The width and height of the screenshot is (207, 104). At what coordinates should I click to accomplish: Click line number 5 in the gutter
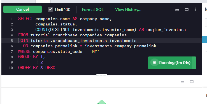click(12, 41)
